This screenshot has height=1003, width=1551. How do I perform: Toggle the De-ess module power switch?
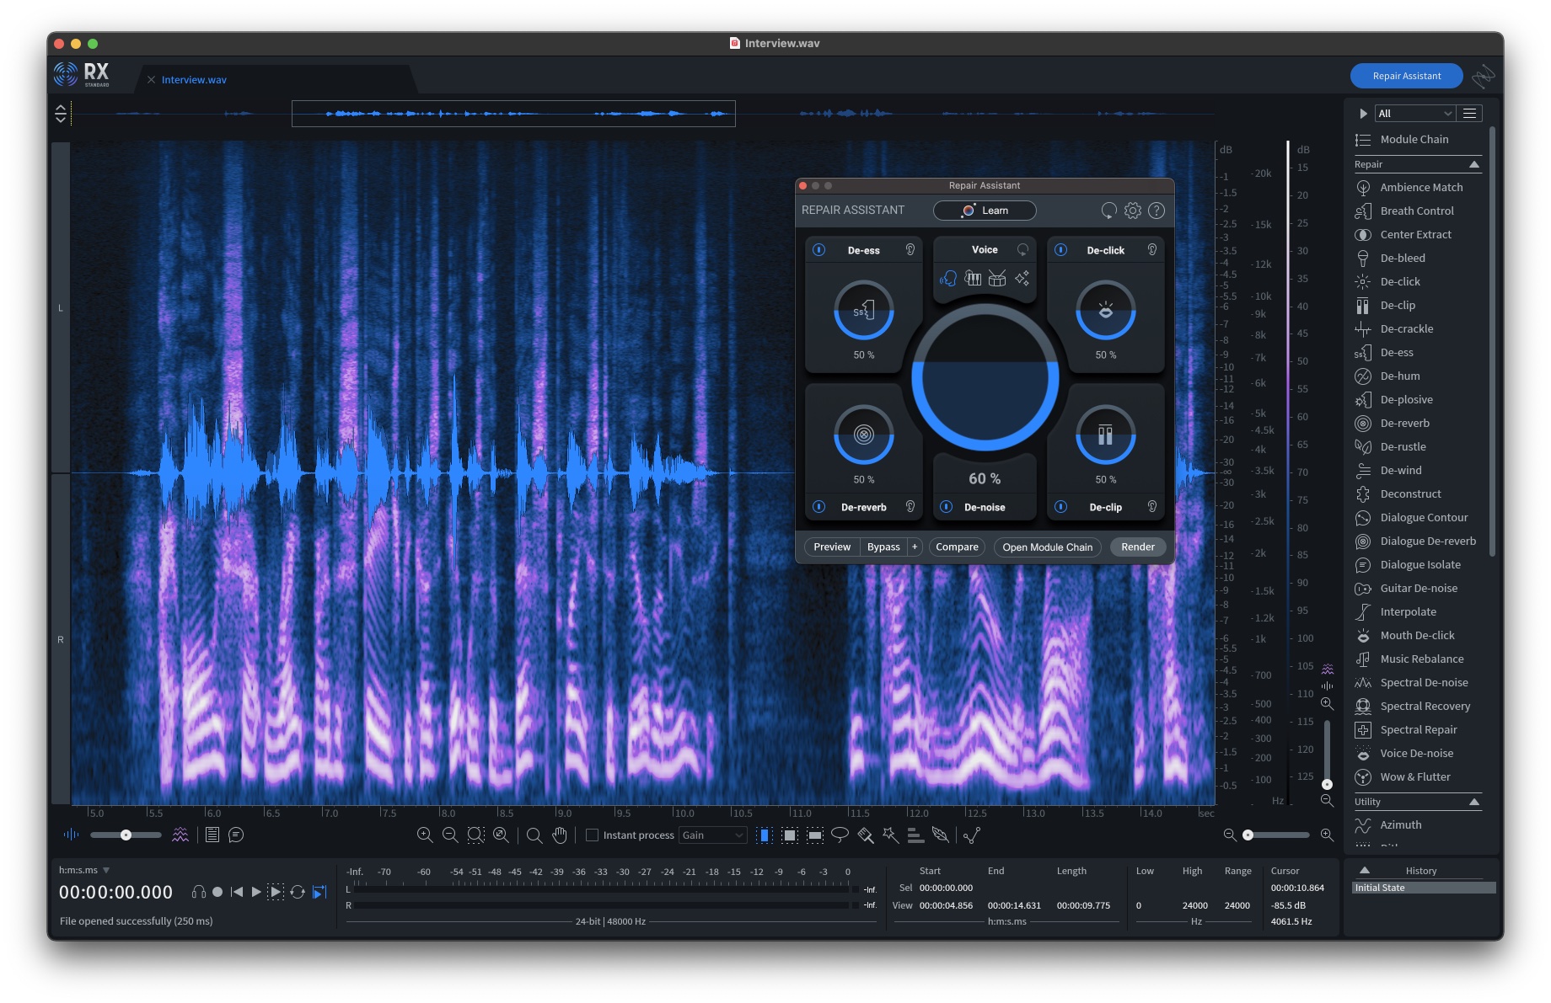pos(818,249)
